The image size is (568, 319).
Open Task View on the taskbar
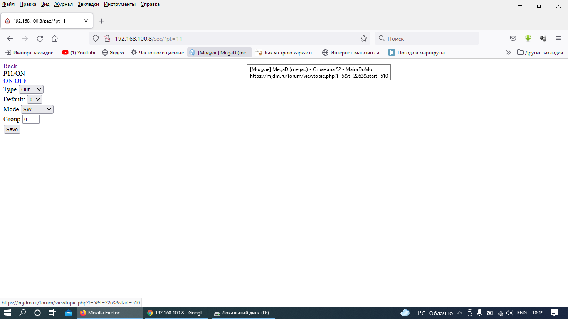point(52,313)
